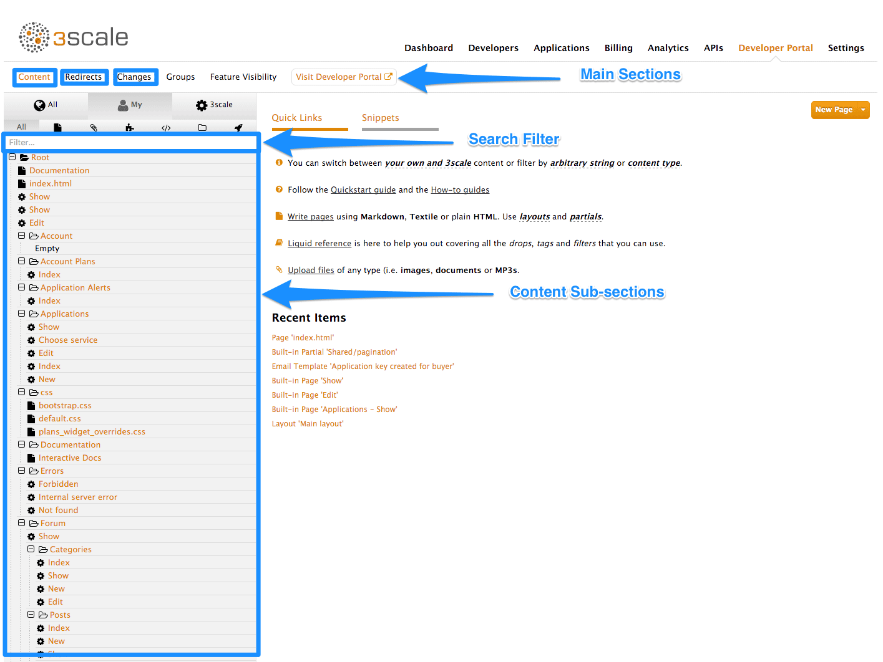Open the Content section
883x662 pixels.
pyautogui.click(x=34, y=77)
